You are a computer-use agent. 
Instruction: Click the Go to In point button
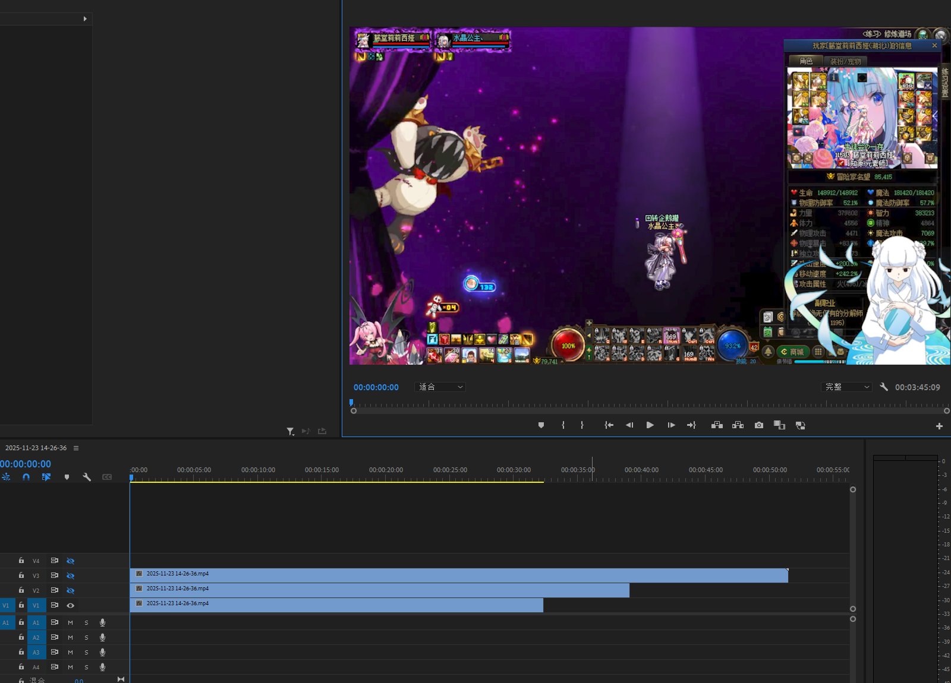[x=609, y=425]
